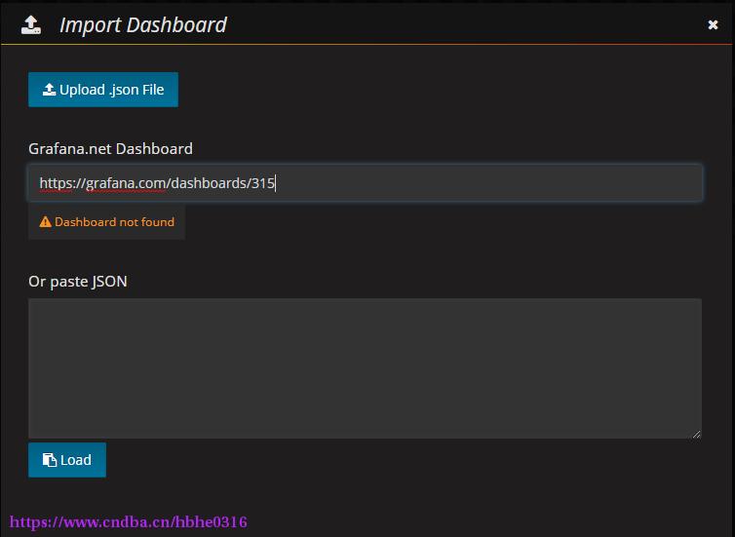Image resolution: width=735 pixels, height=537 pixels.
Task: Click the Upload .json File button
Action: (103, 90)
